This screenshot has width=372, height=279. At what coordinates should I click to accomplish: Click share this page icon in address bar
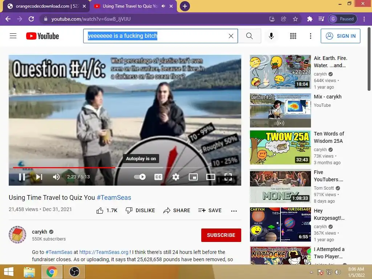pos(283,19)
